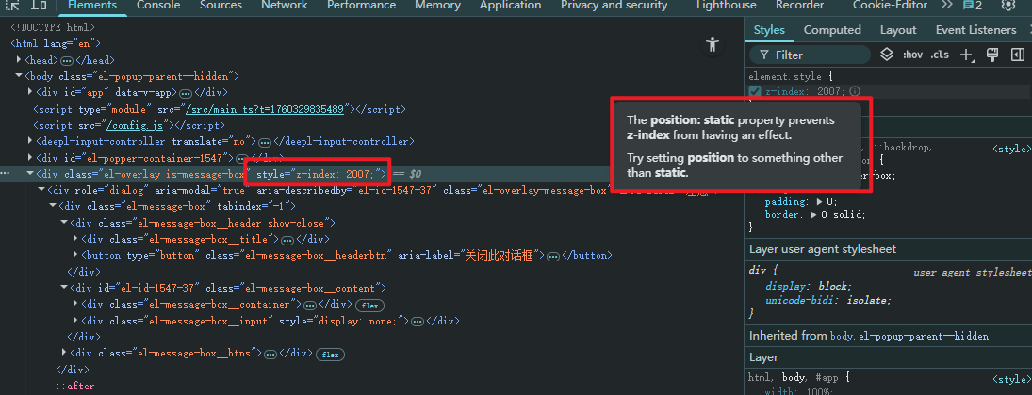Click the Filter styles input field
Viewport: 1032px width, 395px height.
[x=810, y=55]
